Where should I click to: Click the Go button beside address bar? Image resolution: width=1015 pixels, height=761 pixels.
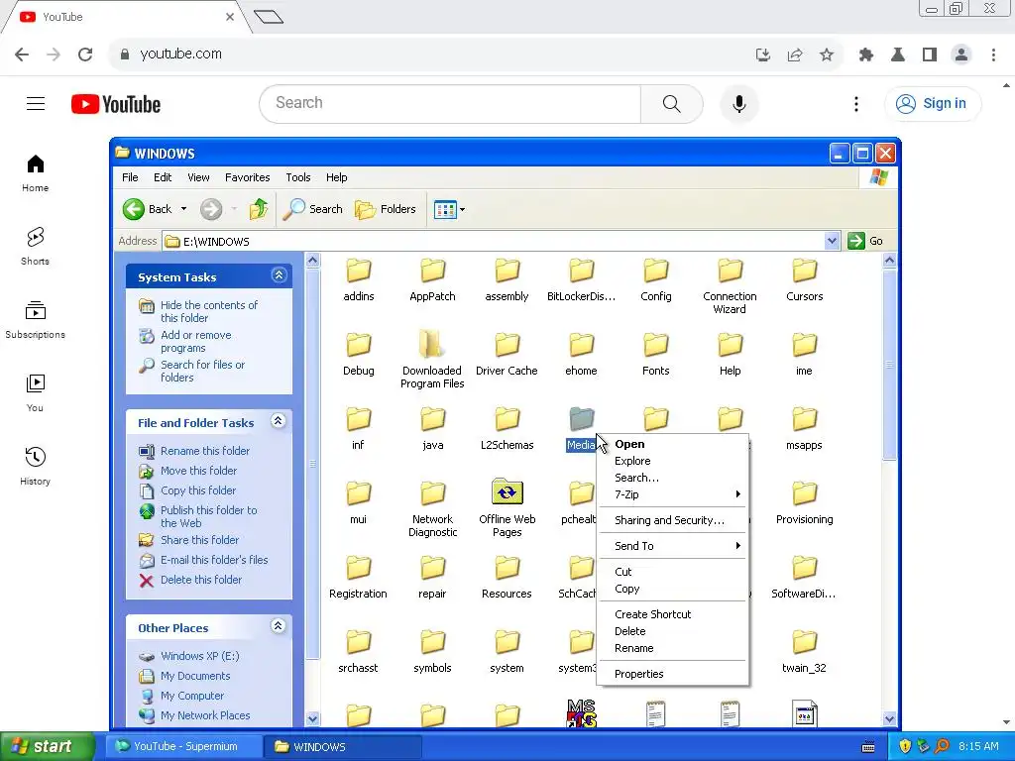pos(865,241)
